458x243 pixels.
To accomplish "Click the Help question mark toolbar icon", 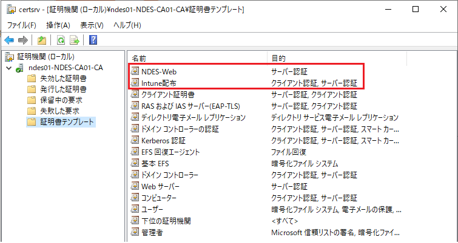I will (93, 40).
